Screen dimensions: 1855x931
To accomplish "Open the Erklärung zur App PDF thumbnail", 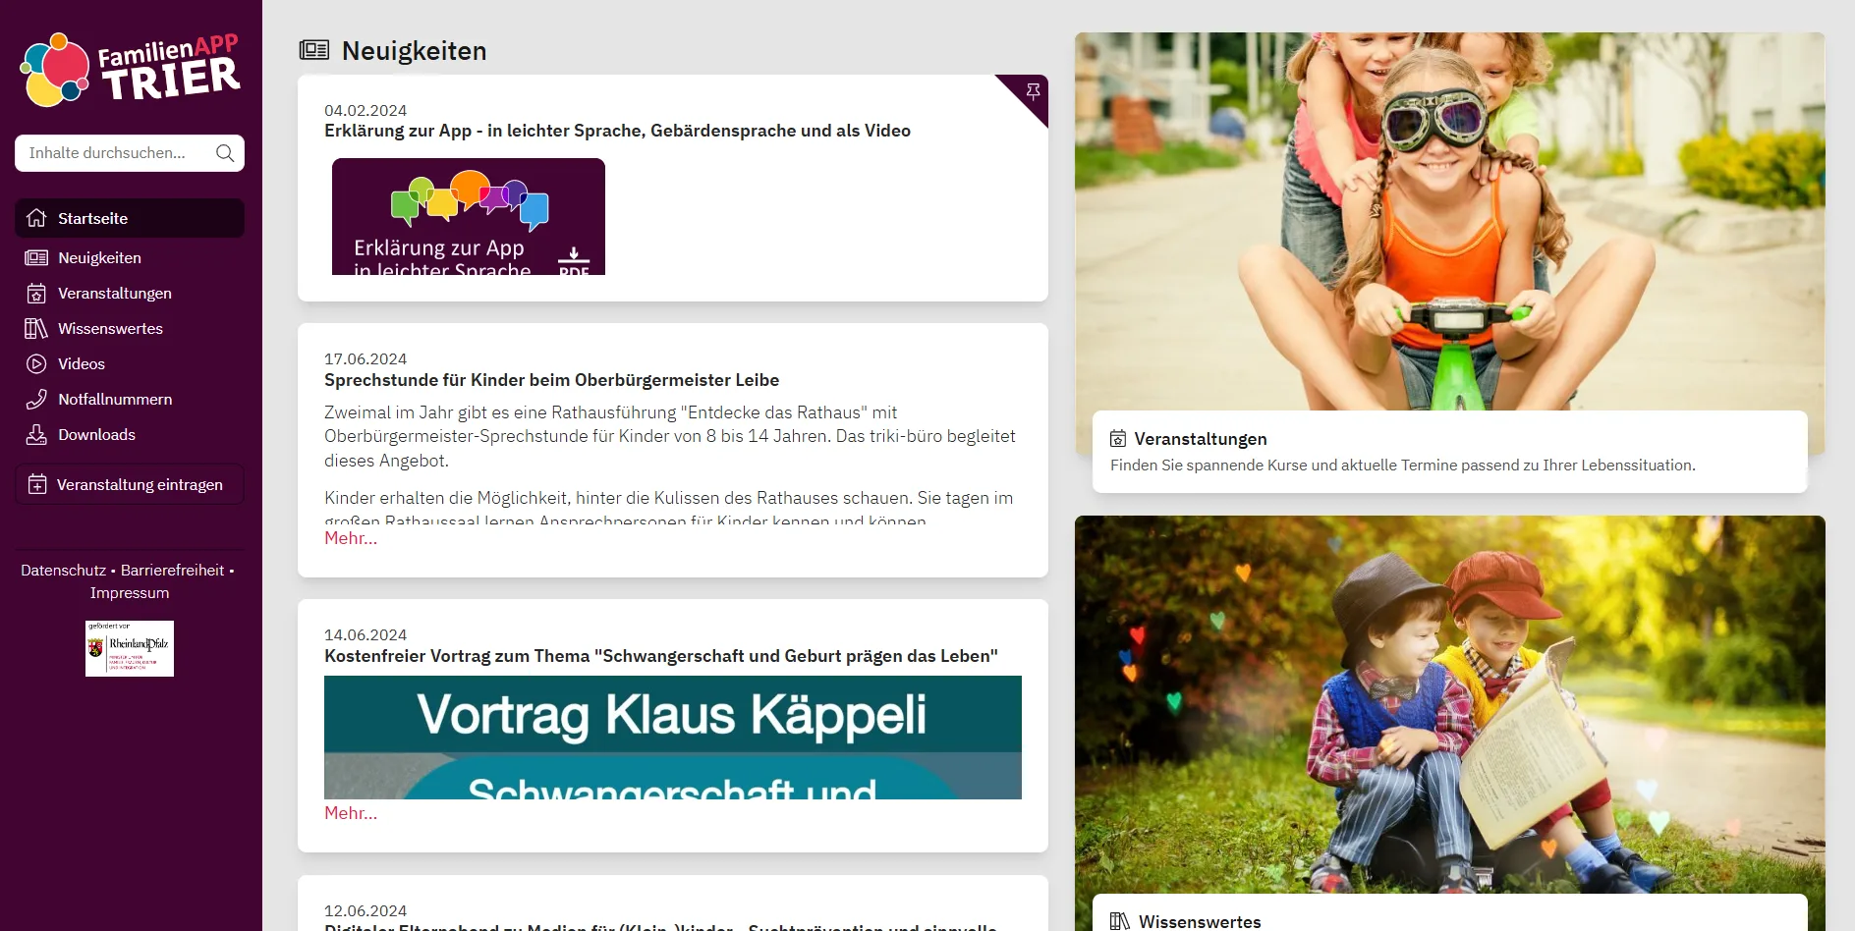I will point(469,216).
